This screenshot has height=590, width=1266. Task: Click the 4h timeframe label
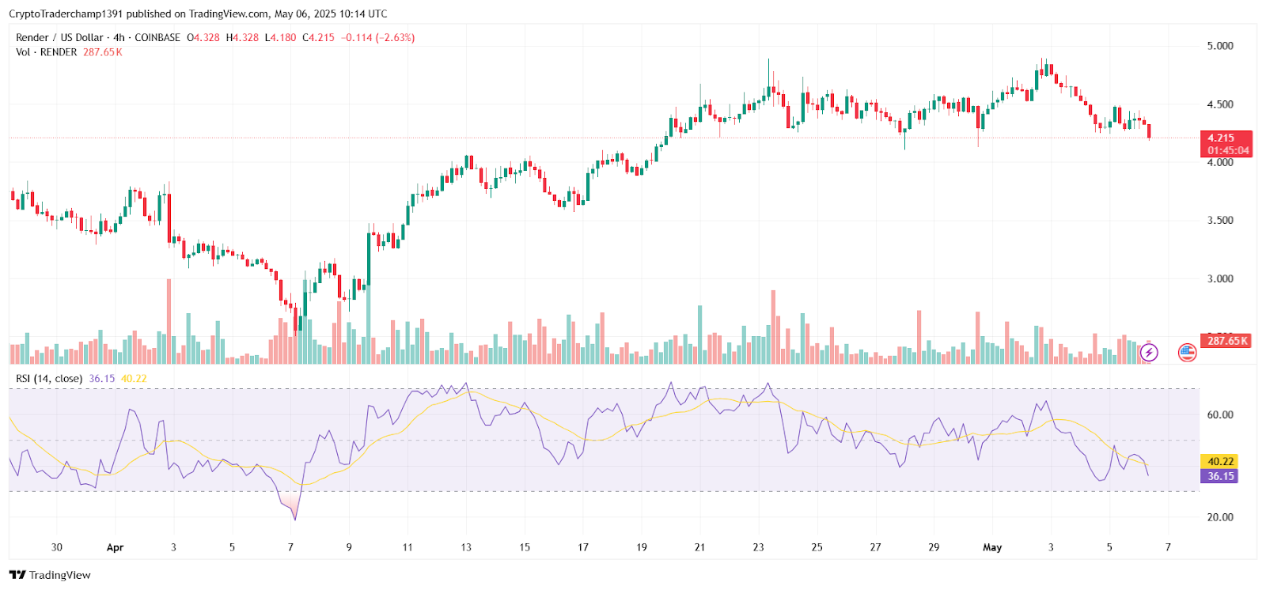point(119,37)
